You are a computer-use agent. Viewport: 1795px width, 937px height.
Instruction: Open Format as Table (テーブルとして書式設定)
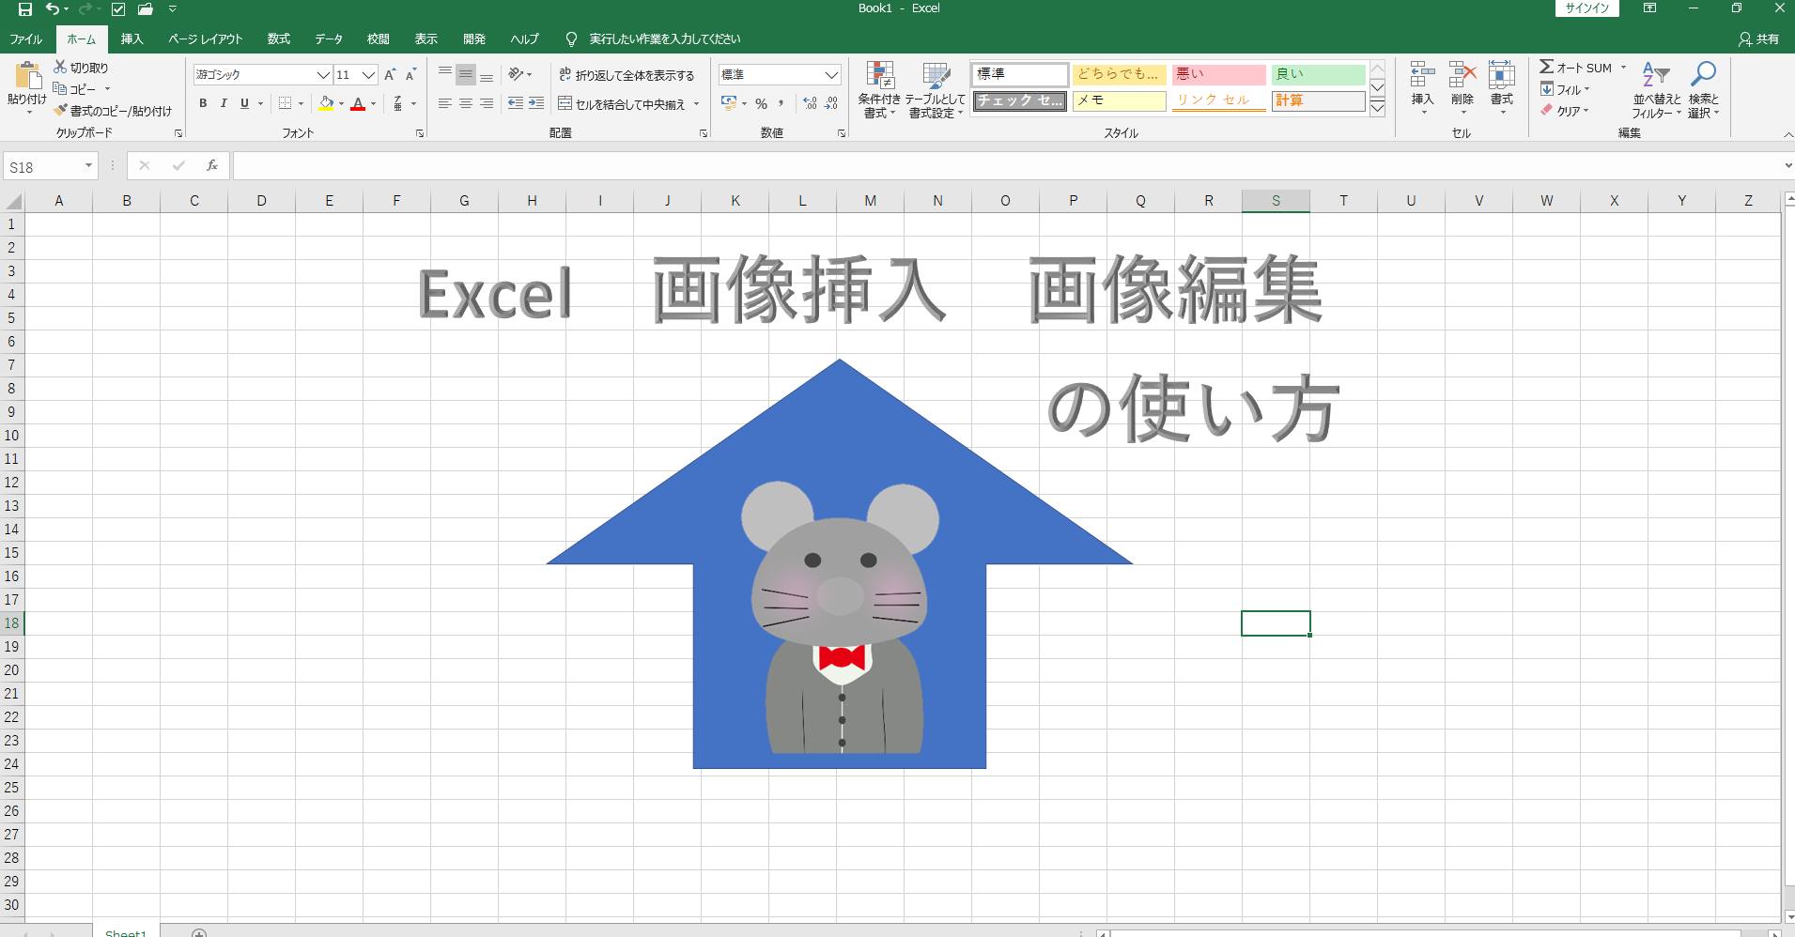coord(936,90)
